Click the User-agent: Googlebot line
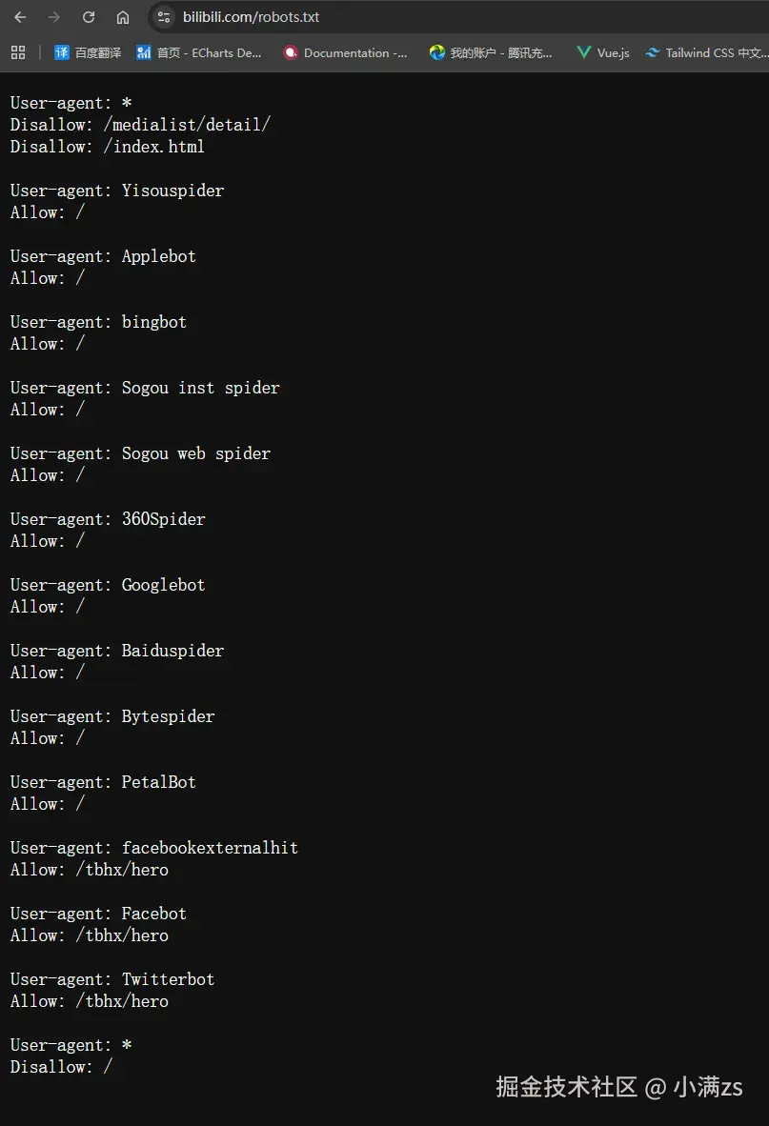 pos(108,585)
